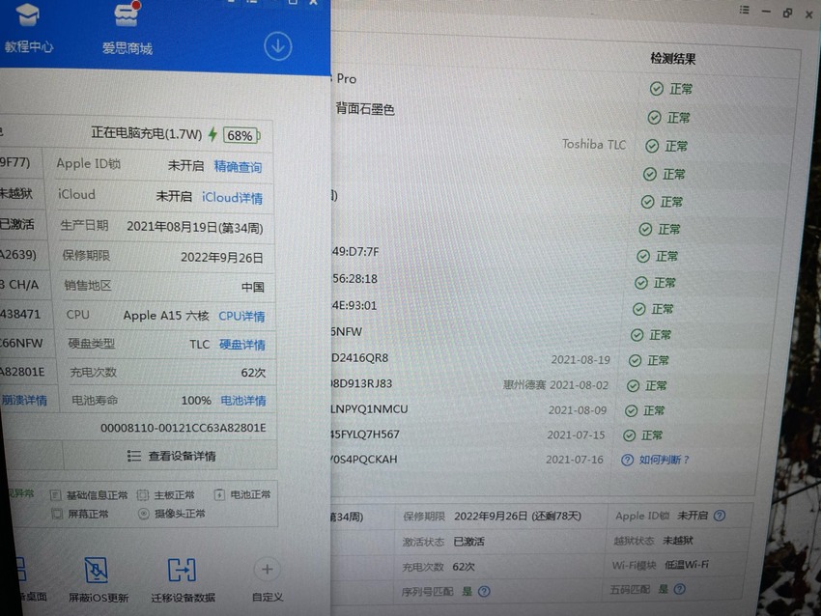The height and width of the screenshot is (616, 821).
Task: Click the check icon in the Toshiba TLC row
Action: 652,146
